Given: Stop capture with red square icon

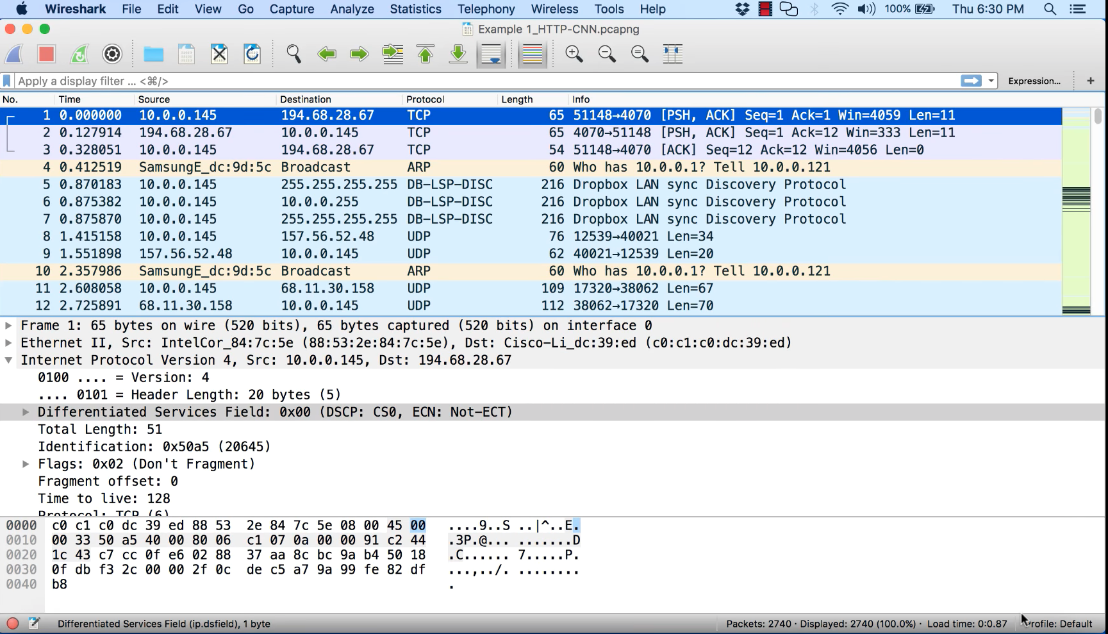Looking at the screenshot, I should (x=46, y=54).
